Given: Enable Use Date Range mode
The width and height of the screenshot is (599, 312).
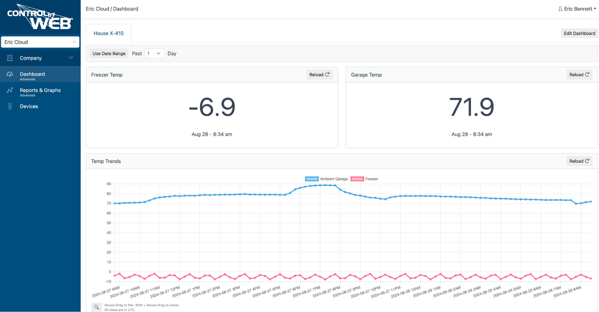Looking at the screenshot, I should pyautogui.click(x=109, y=53).
